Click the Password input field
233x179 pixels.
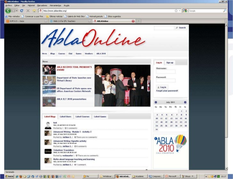pyautogui.click(x=166, y=81)
